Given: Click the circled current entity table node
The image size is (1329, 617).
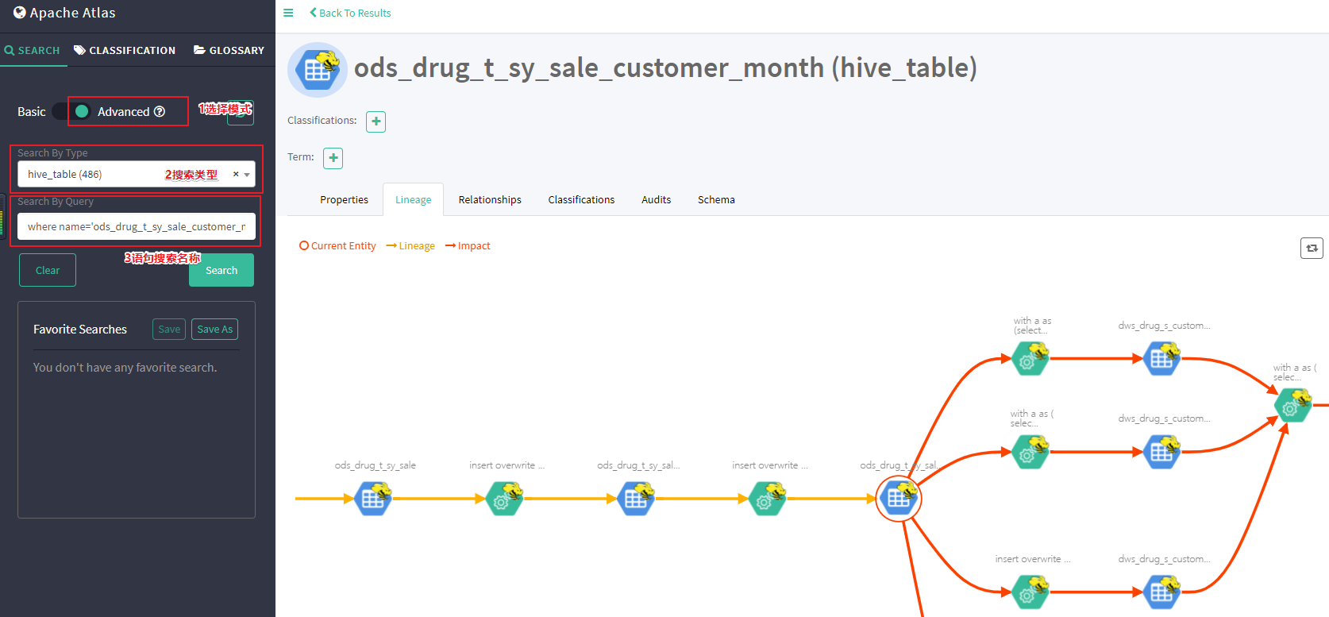Looking at the screenshot, I should (x=899, y=499).
